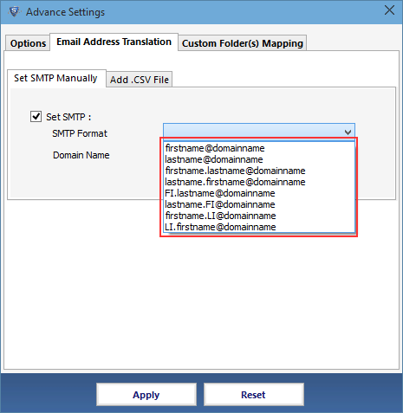
Task: Choose LI.firstname@domainname entry
Action: 258,227
